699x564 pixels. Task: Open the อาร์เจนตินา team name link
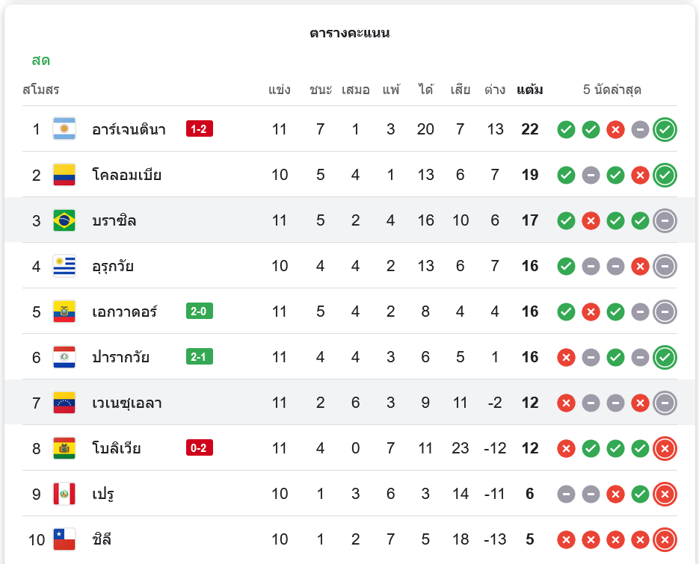(x=129, y=129)
